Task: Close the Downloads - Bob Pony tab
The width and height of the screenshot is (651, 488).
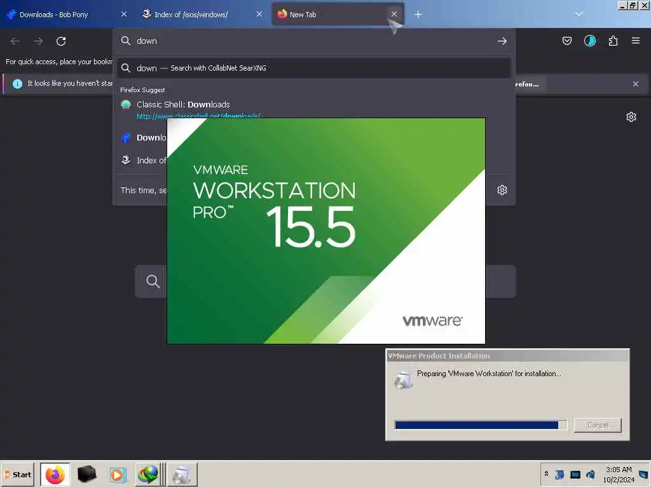Action: click(124, 14)
